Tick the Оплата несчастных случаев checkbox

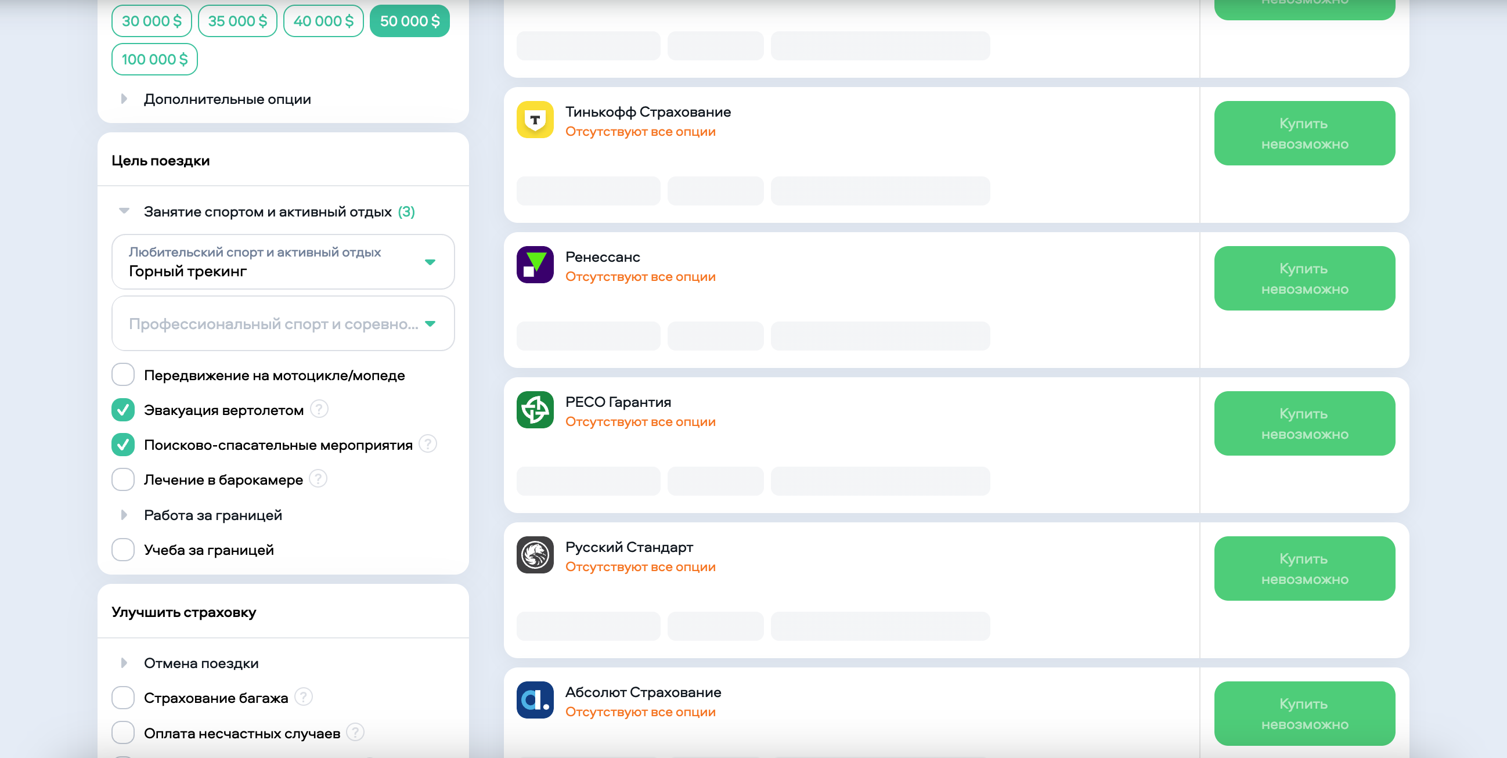point(123,733)
